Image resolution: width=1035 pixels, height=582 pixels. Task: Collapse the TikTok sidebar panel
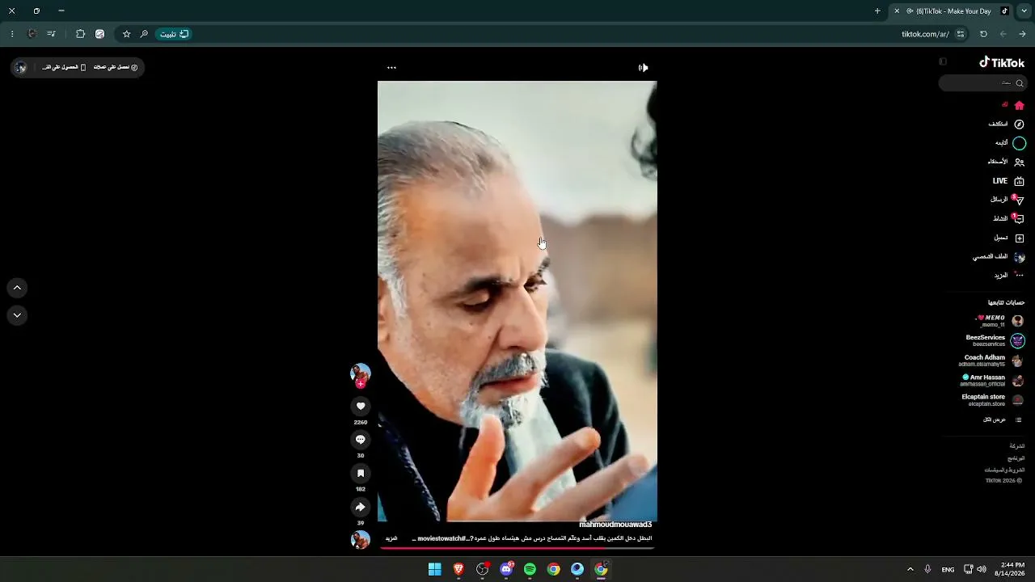(943, 61)
